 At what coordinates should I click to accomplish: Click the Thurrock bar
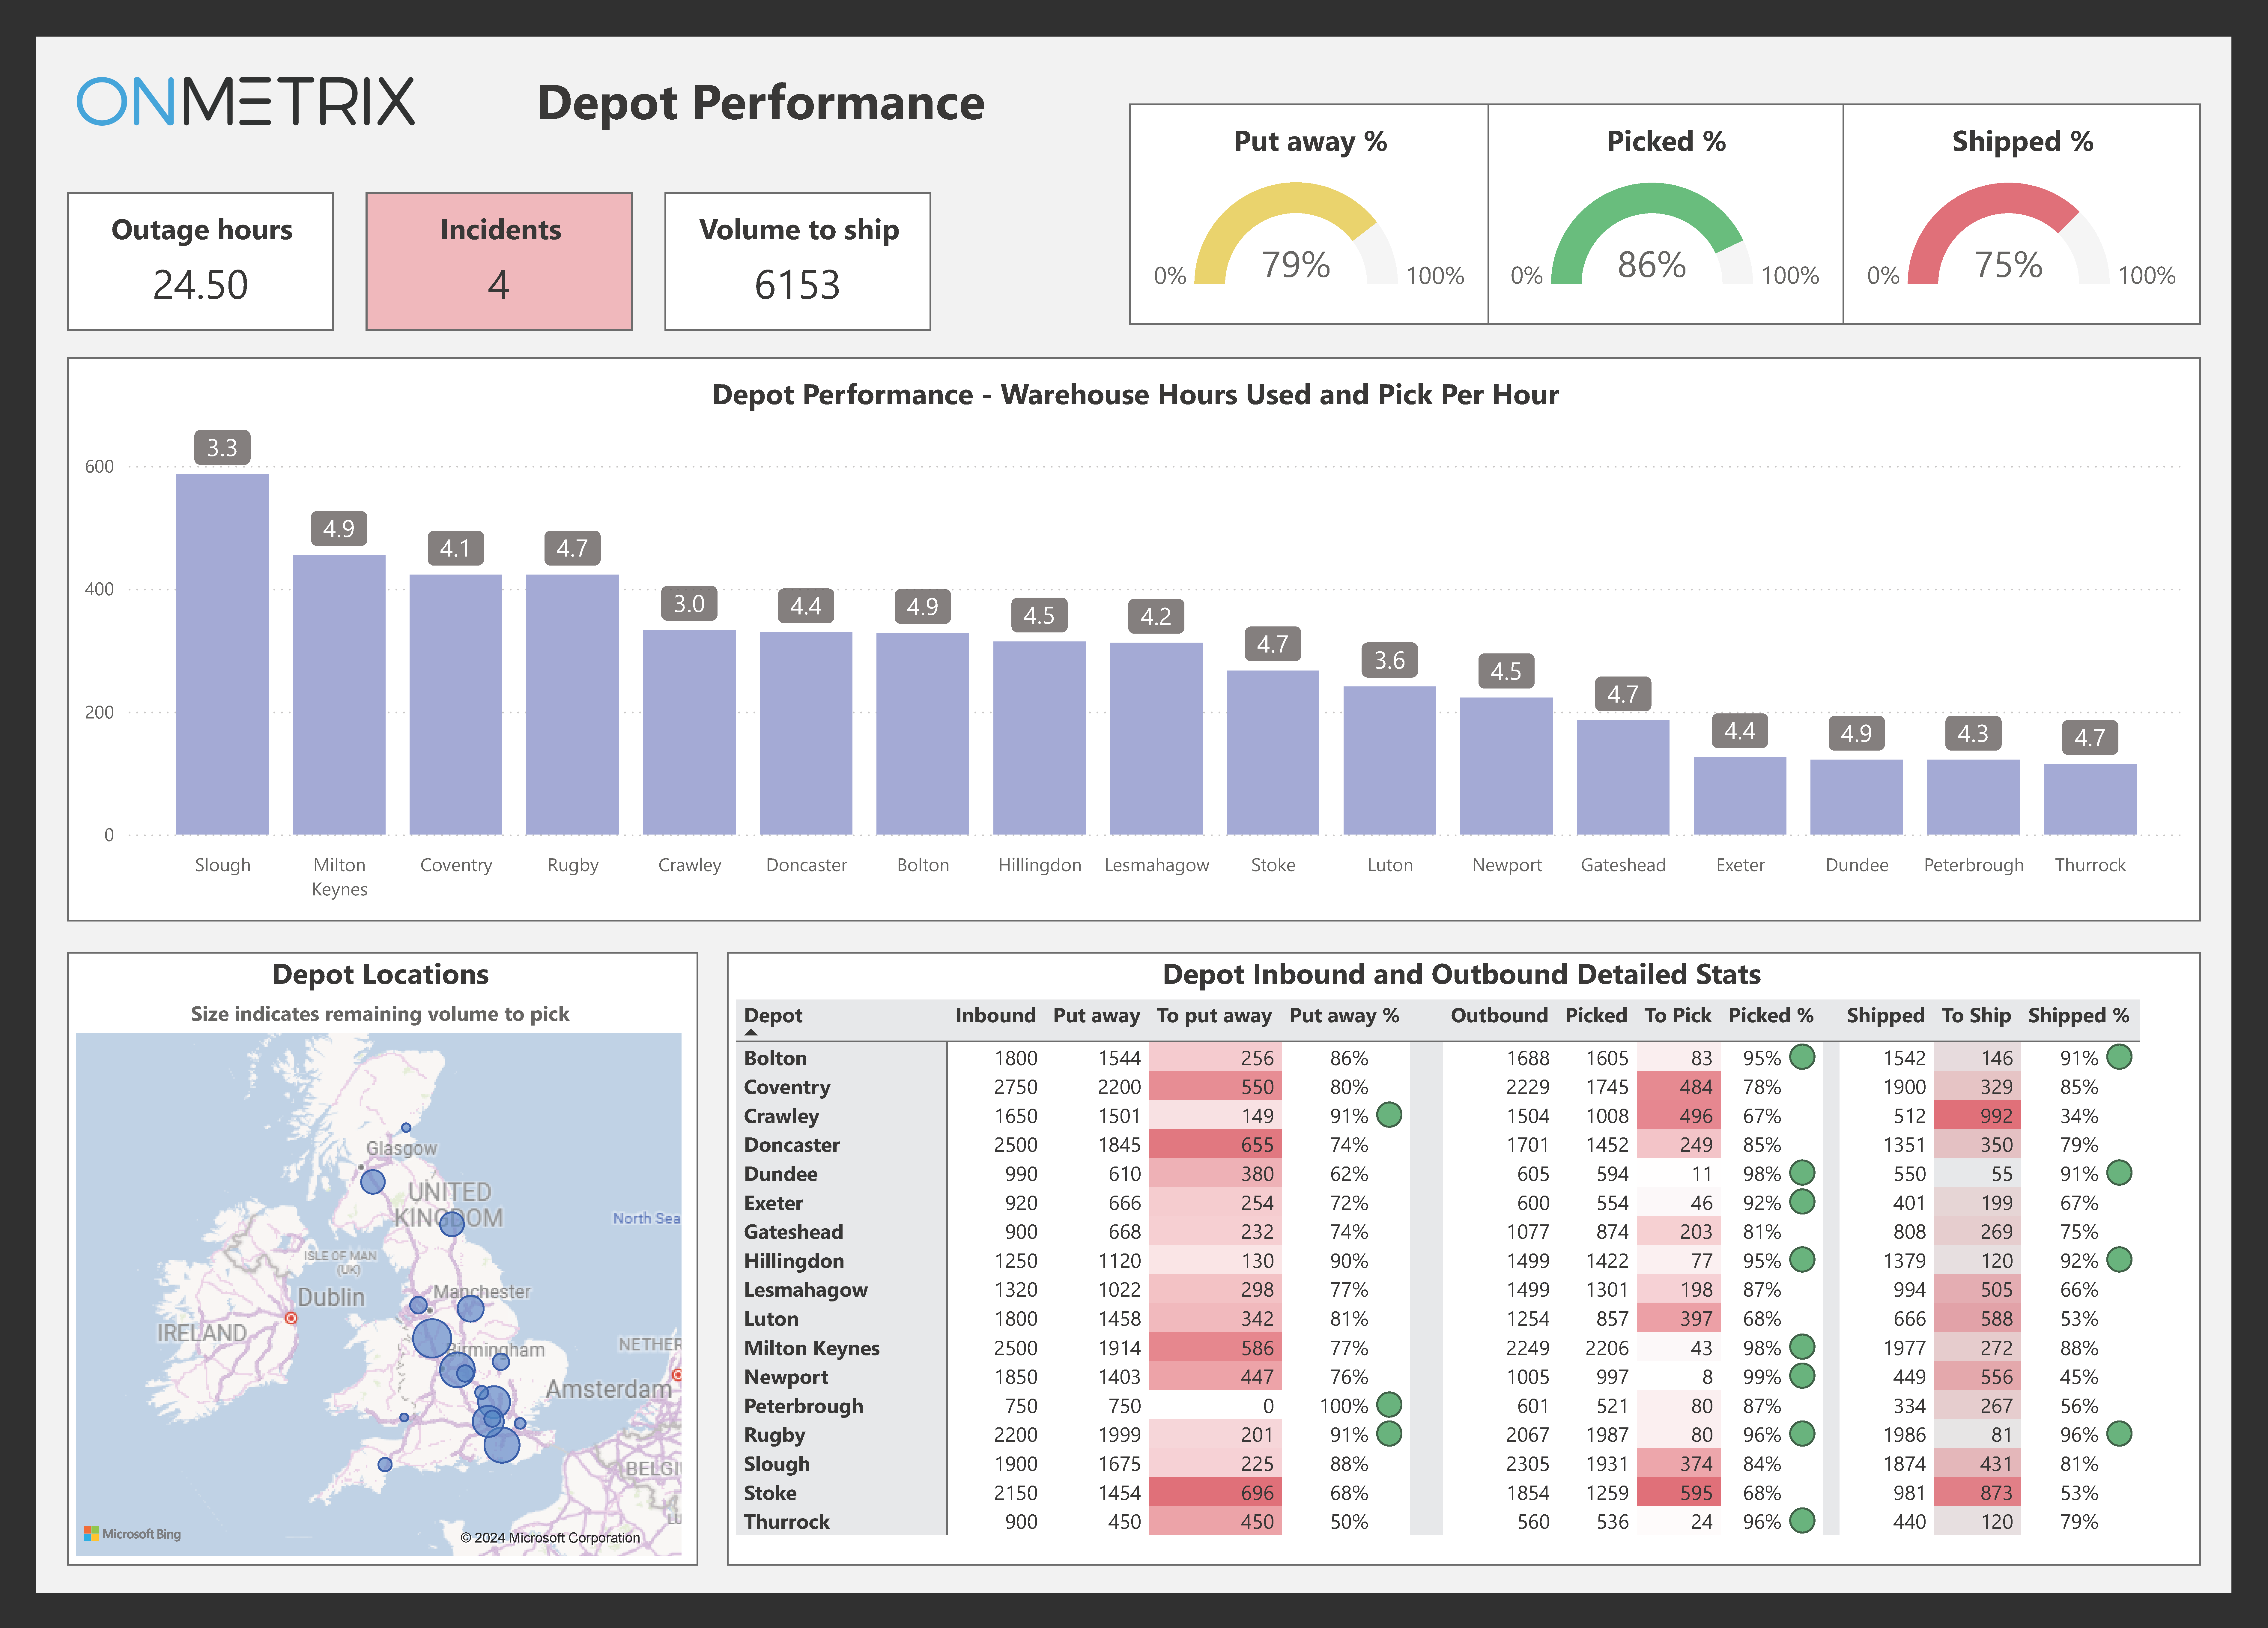click(x=2090, y=799)
